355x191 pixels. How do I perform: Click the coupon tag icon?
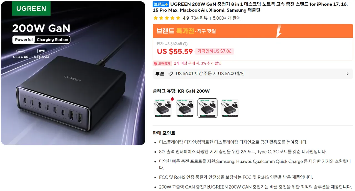(x=171, y=74)
